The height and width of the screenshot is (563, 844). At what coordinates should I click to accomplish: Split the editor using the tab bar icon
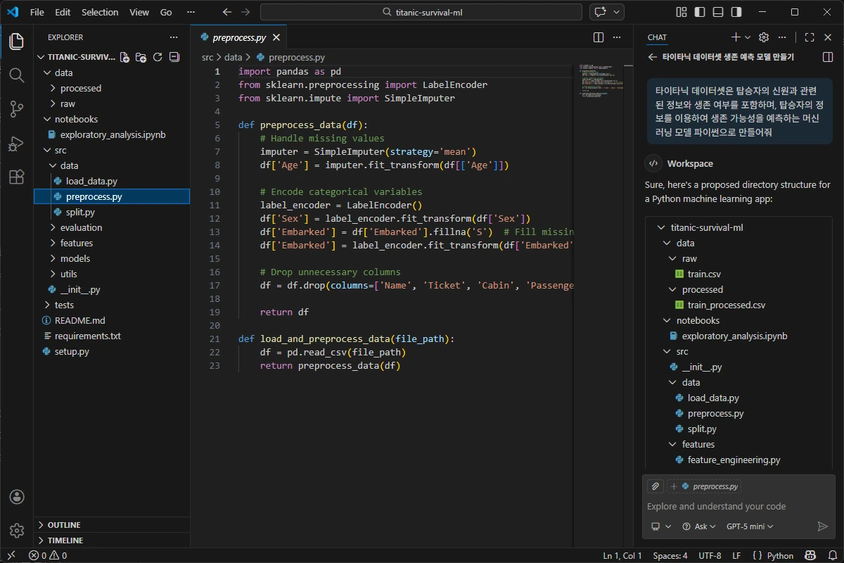(597, 37)
